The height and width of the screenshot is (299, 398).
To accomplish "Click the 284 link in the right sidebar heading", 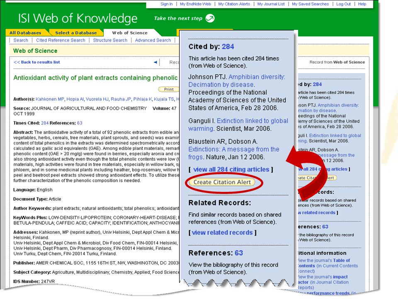I will 317,84.
